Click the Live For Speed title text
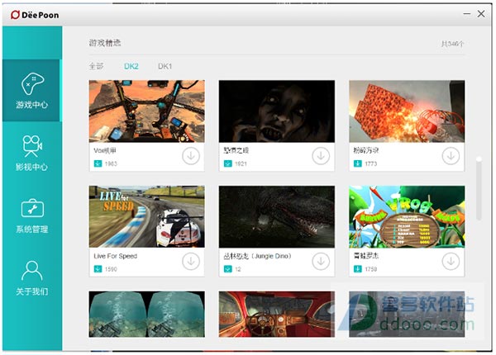 (116, 256)
